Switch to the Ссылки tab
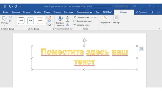 point(57,12)
